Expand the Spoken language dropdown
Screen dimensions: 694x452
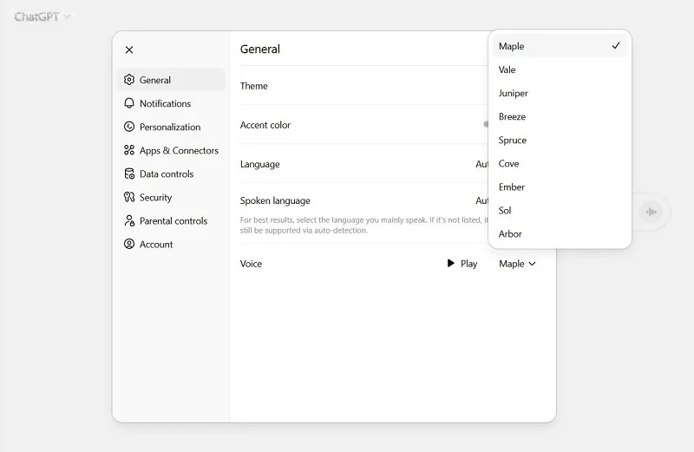pos(481,200)
